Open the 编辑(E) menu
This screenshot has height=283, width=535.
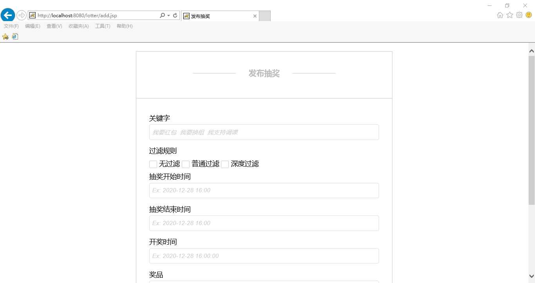coord(33,26)
